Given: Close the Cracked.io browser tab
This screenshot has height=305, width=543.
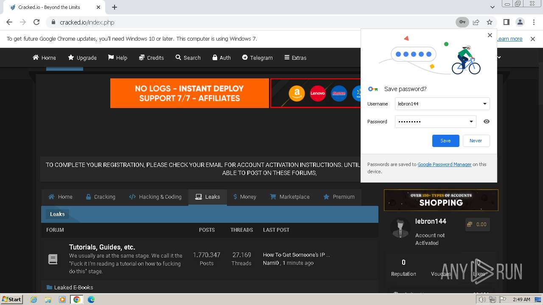Looking at the screenshot, I should pyautogui.click(x=98, y=7).
